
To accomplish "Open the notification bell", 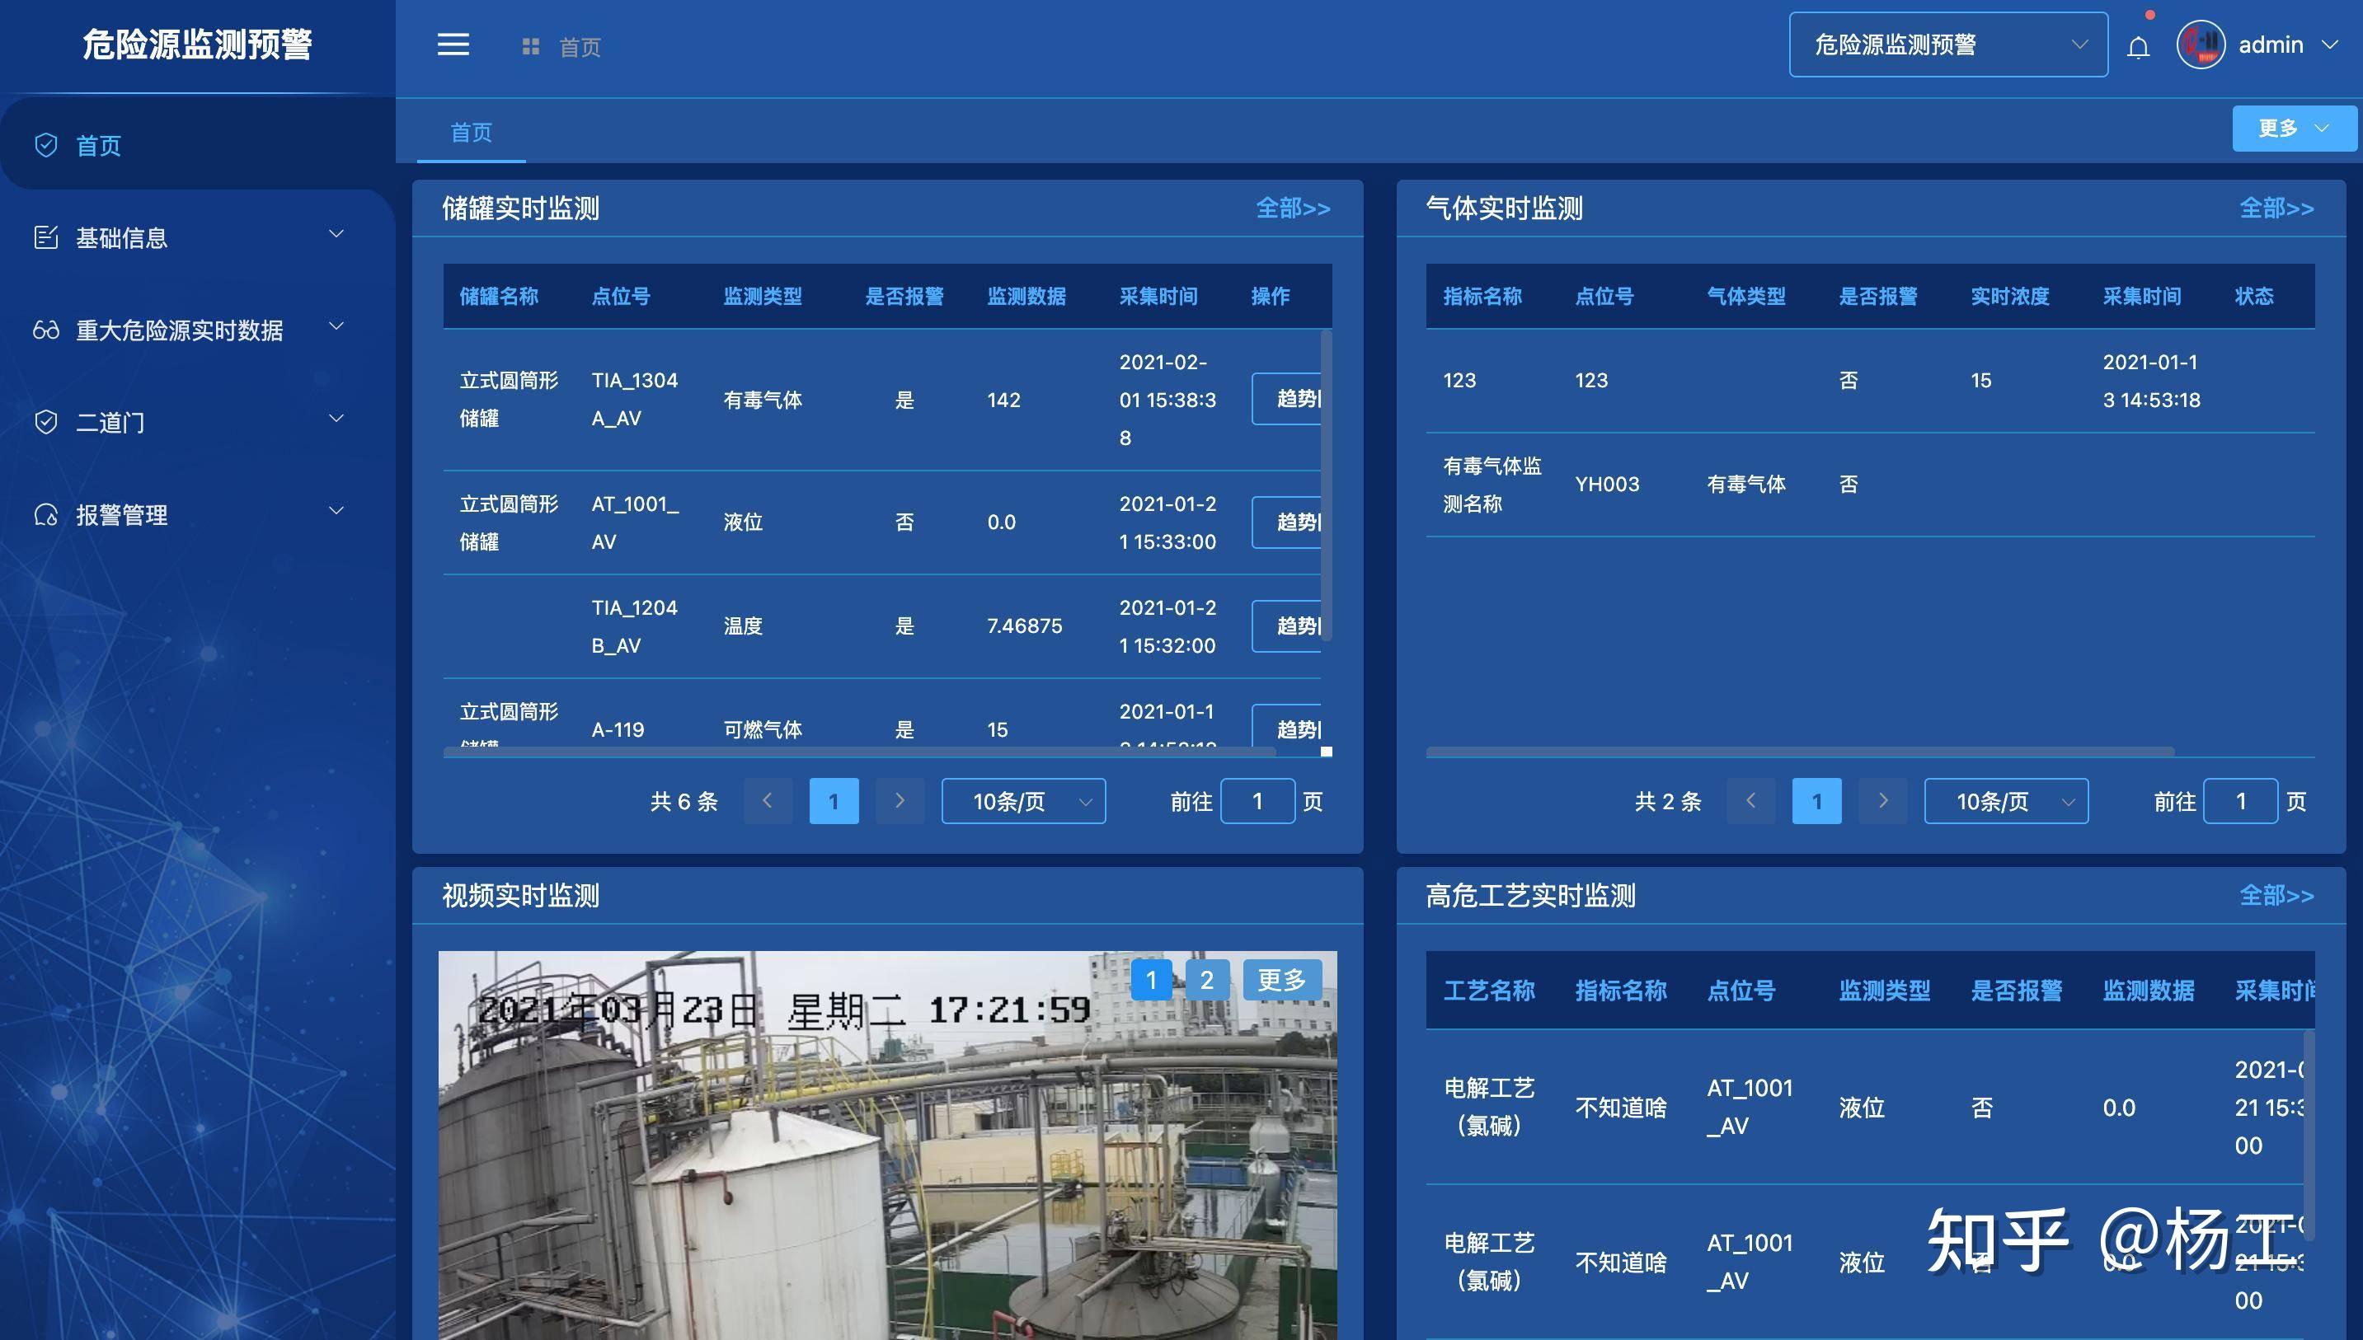I will pos(2139,47).
